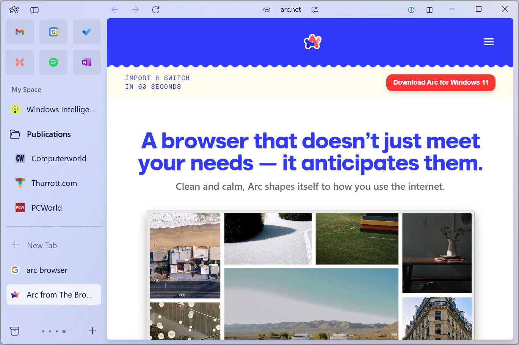Open the hamburger menu on the arc.net page
Screen dimensions: 519x345
[x=489, y=42]
